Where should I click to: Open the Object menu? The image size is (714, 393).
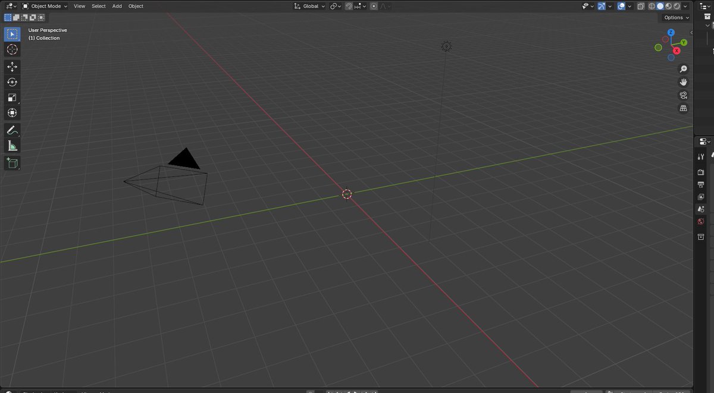point(136,6)
